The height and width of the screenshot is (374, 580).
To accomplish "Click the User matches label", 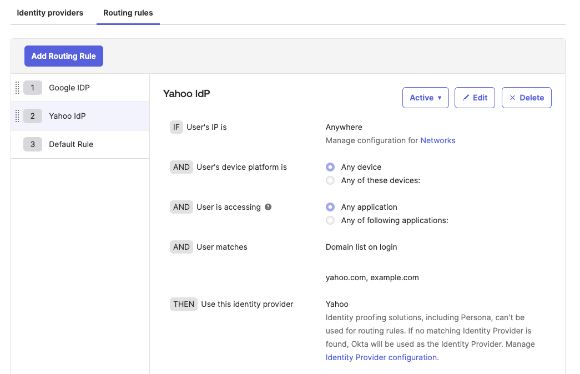I will pyautogui.click(x=222, y=247).
